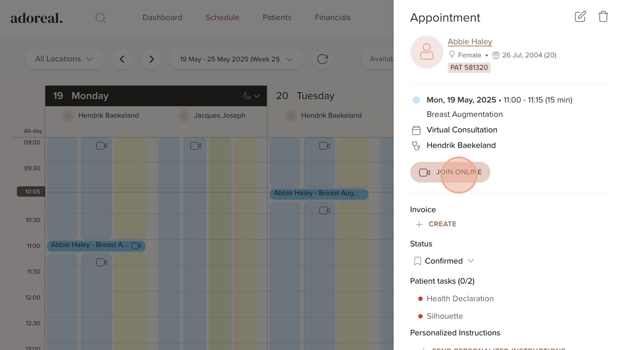Viewport: 626px width, 350px height.
Task: Advance to next week arrow
Action: click(x=151, y=59)
